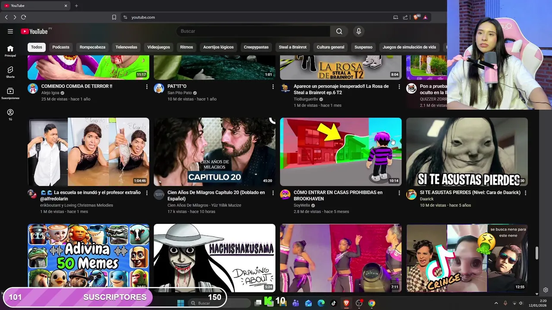Open a new browser tab
This screenshot has width=552, height=310.
click(76, 6)
